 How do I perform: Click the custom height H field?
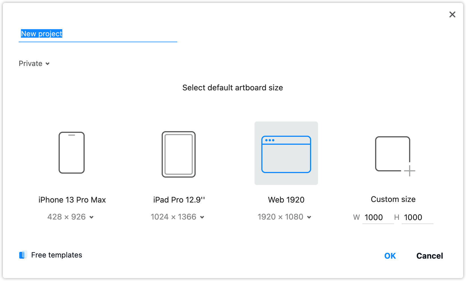(x=418, y=218)
